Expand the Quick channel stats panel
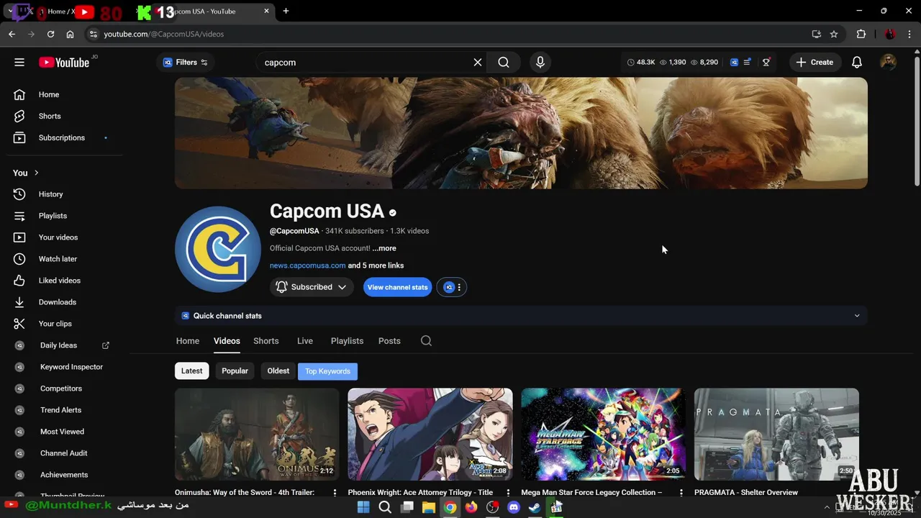This screenshot has width=921, height=518. click(x=521, y=316)
